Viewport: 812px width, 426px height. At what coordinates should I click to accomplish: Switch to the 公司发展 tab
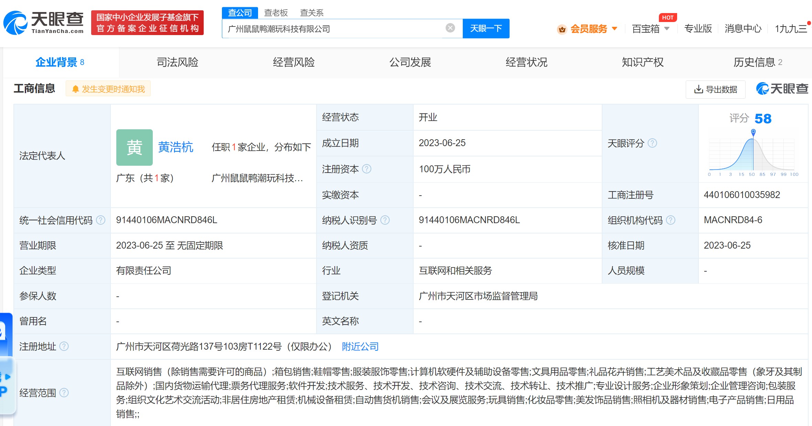(x=410, y=62)
